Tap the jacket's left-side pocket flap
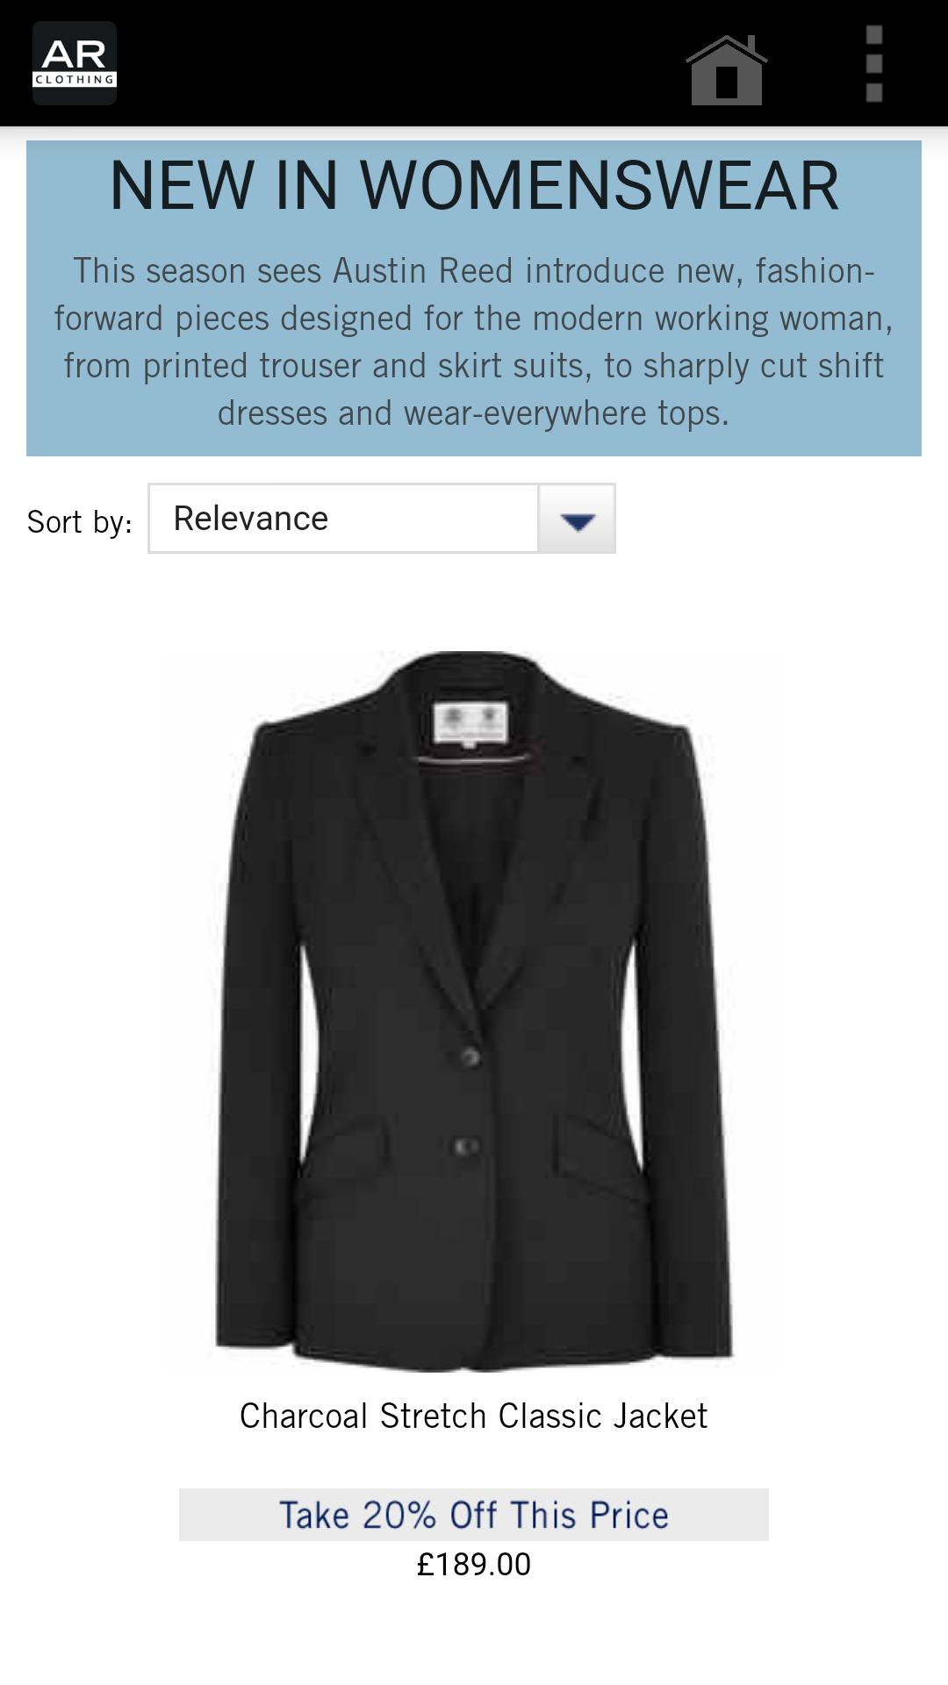948x1685 pixels. click(x=344, y=1160)
